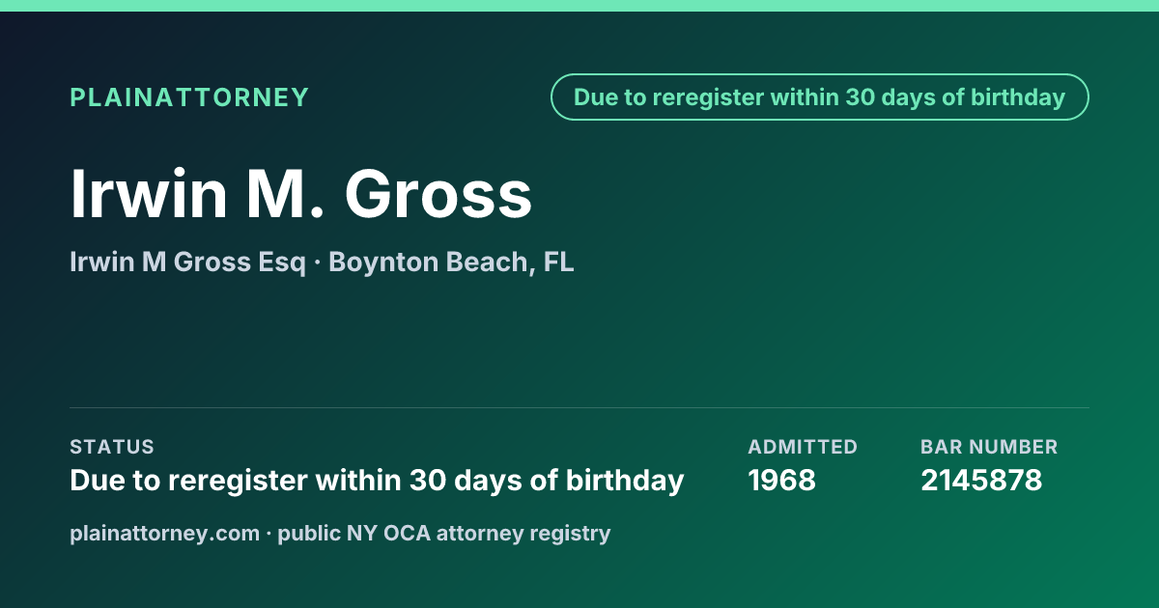Click the dot separator after plainattorney.com

(x=269, y=534)
